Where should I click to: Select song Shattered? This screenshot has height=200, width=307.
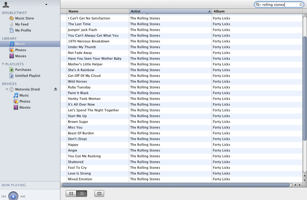click(x=76, y=162)
